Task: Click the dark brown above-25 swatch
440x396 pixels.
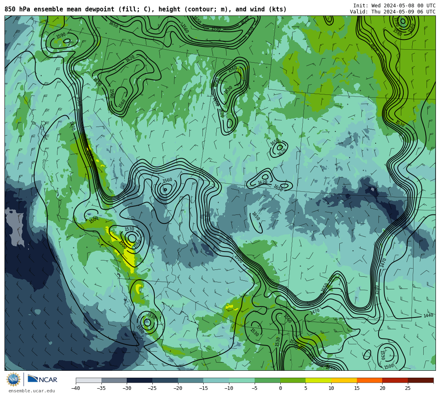Action: (420, 380)
